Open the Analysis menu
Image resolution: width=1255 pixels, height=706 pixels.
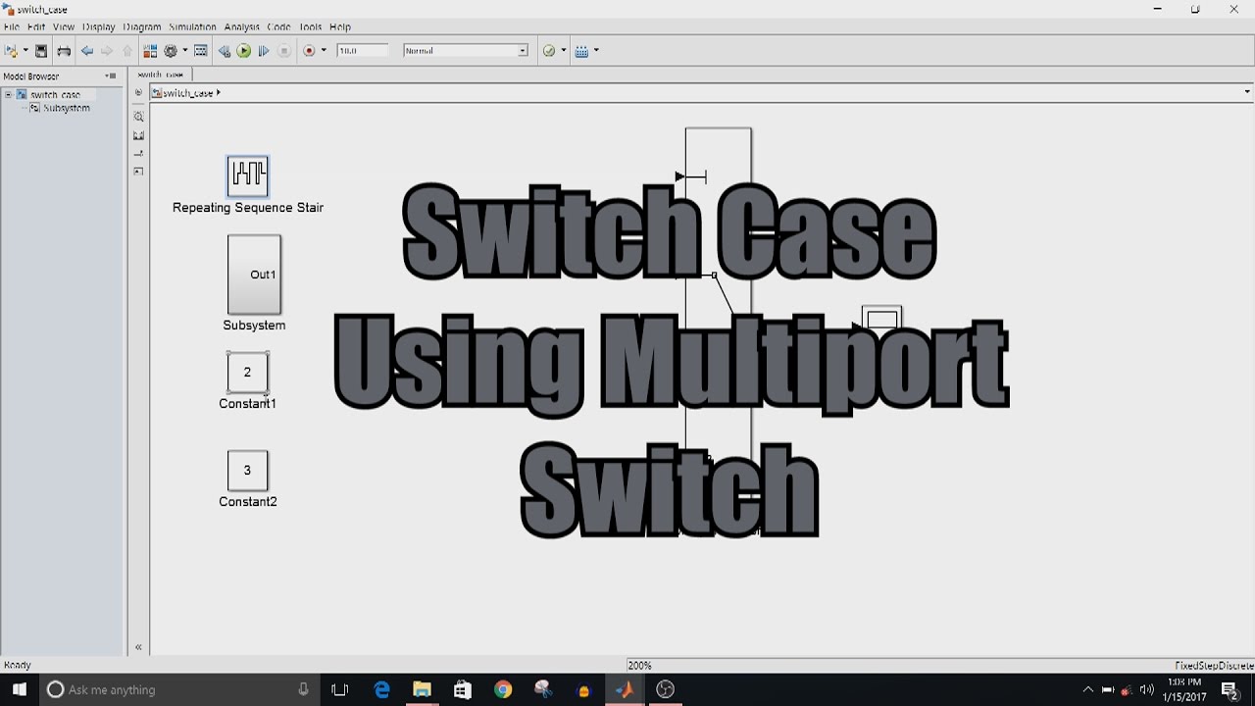(241, 26)
